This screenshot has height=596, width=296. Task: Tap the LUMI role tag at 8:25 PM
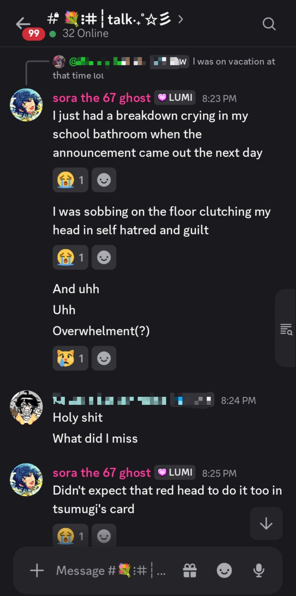click(175, 472)
